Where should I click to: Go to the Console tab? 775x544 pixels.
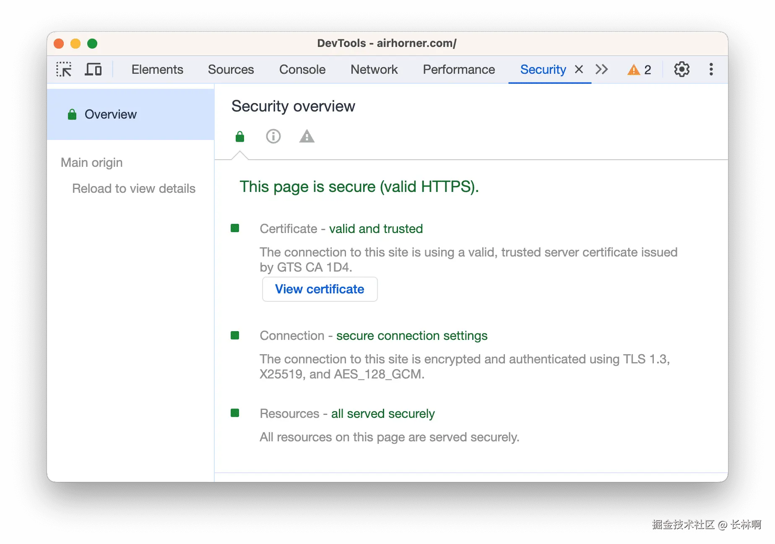[302, 70]
